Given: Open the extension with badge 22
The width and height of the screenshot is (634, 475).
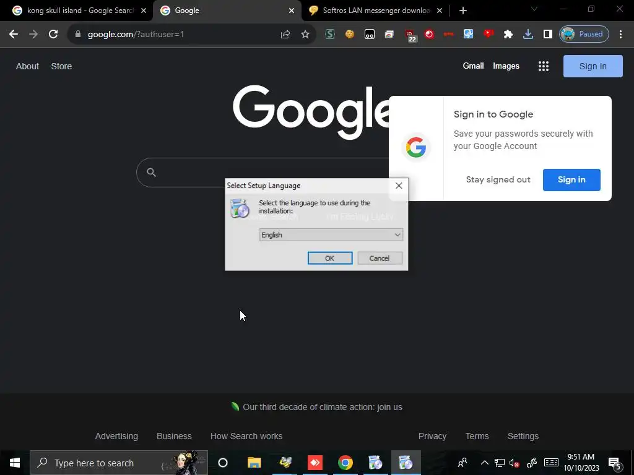Looking at the screenshot, I should coord(410,35).
